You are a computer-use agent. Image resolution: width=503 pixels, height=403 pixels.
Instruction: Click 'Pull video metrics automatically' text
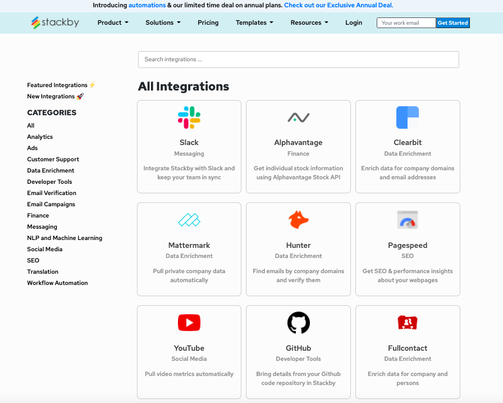click(189, 374)
